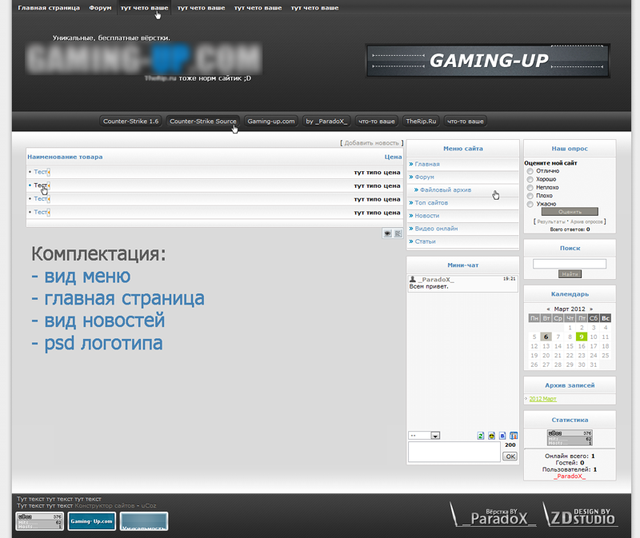Image resolution: width=640 pixels, height=538 pixels.
Task: Click the BB-codes icon in mini-chat
Action: coord(502,436)
